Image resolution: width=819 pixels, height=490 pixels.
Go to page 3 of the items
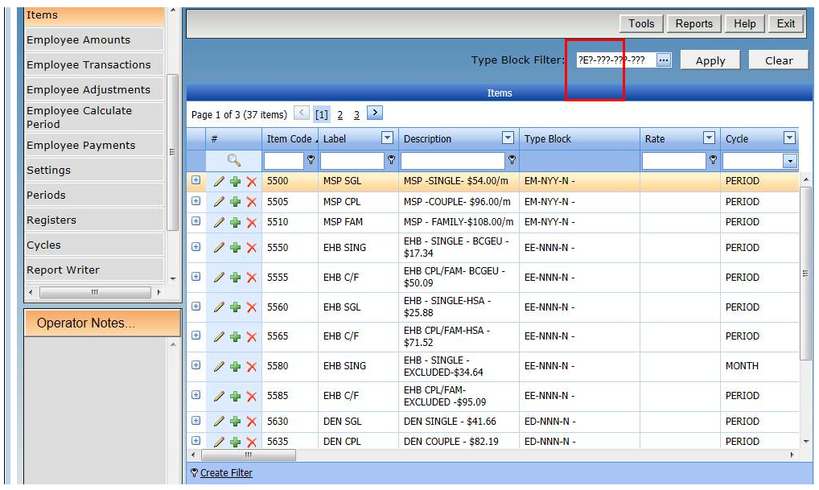(x=356, y=115)
